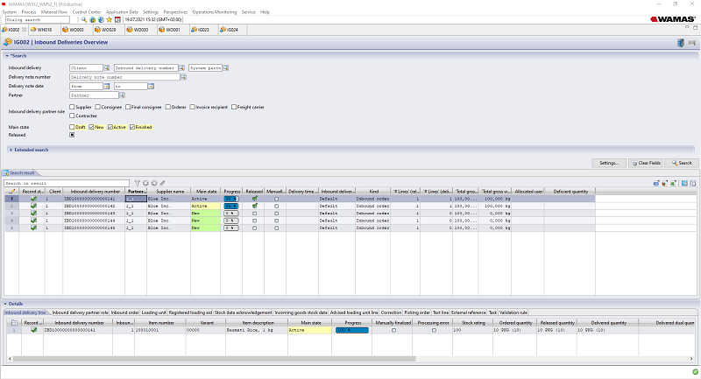Click the book icon in the IG002 header

click(x=681, y=43)
